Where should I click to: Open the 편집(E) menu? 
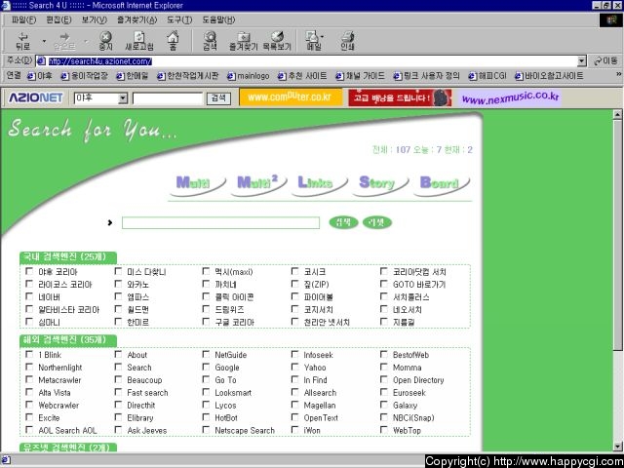coord(58,19)
